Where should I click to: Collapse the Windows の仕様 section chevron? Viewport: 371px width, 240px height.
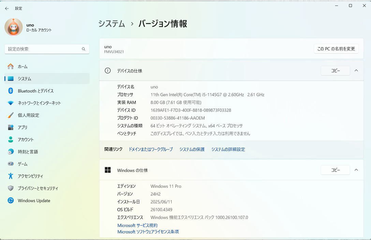pos(356,170)
